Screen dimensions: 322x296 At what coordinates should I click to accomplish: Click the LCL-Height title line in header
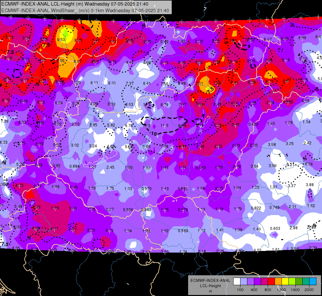coord(75,4)
